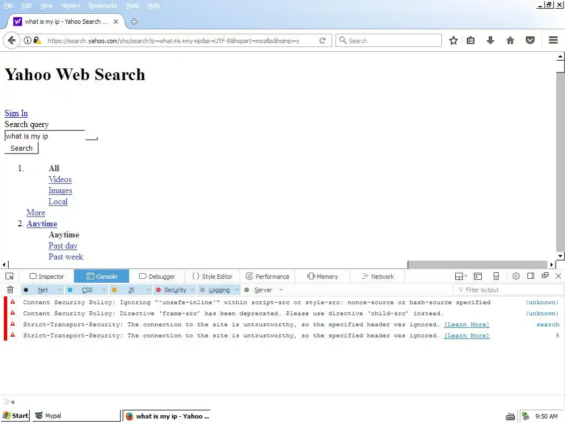
Task: Click the network tray icon beside clock
Action: click(526, 416)
